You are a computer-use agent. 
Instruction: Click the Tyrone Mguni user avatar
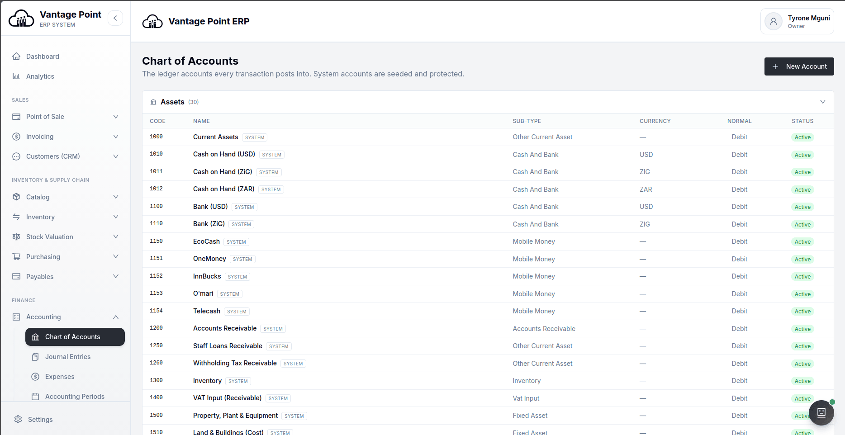click(774, 21)
